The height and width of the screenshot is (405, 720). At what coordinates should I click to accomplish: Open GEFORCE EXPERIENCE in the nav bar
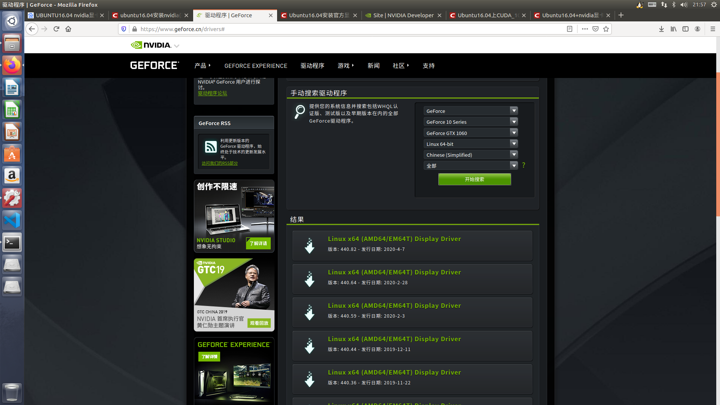256,66
